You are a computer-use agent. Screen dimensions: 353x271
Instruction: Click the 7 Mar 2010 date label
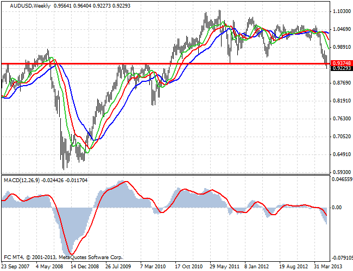pos(153,267)
